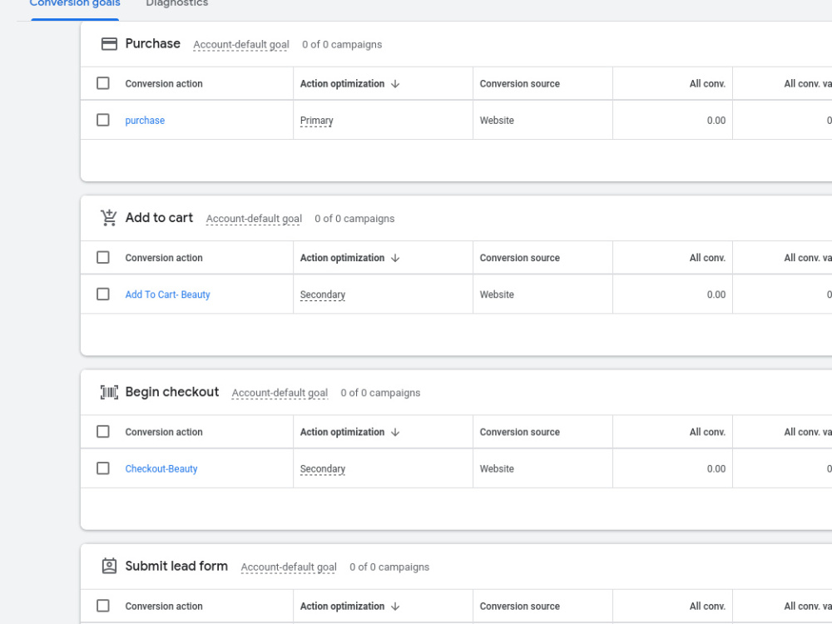Image resolution: width=832 pixels, height=624 pixels.
Task: Click Conversion source header in Purchase table
Action: [519, 84]
